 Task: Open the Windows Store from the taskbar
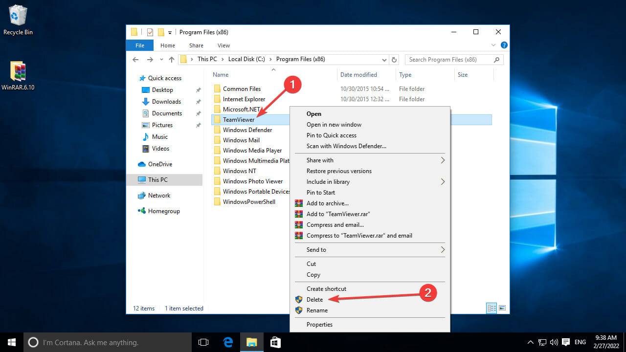click(275, 342)
